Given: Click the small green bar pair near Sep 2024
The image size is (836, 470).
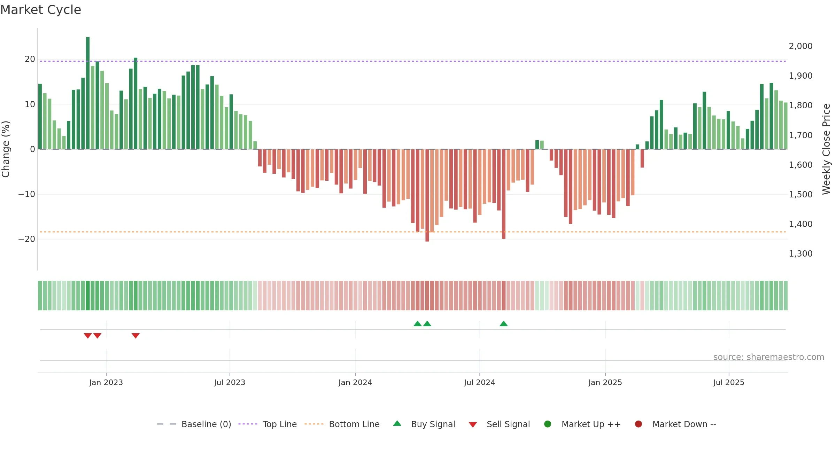Looking at the screenshot, I should point(540,145).
